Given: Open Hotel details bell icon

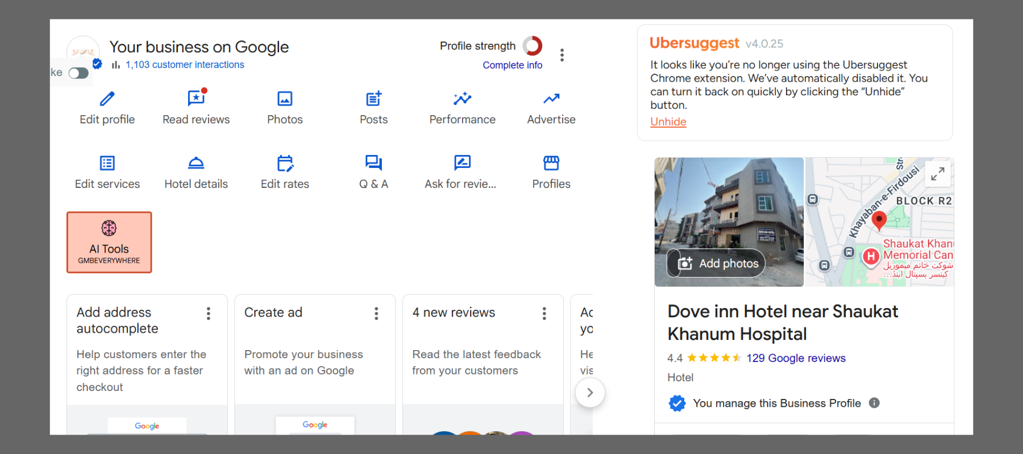Looking at the screenshot, I should (x=196, y=163).
